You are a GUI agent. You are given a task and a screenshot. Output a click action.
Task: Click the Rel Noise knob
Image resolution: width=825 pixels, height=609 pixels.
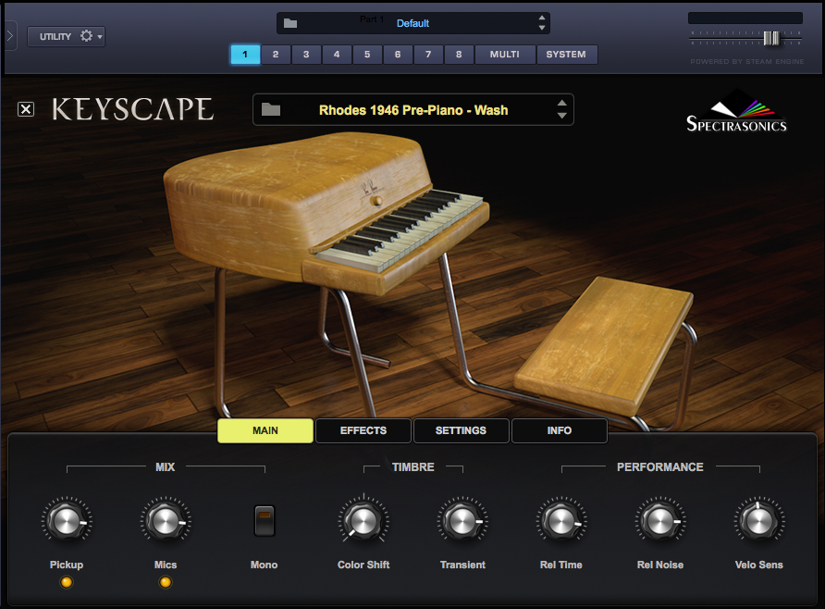click(659, 520)
